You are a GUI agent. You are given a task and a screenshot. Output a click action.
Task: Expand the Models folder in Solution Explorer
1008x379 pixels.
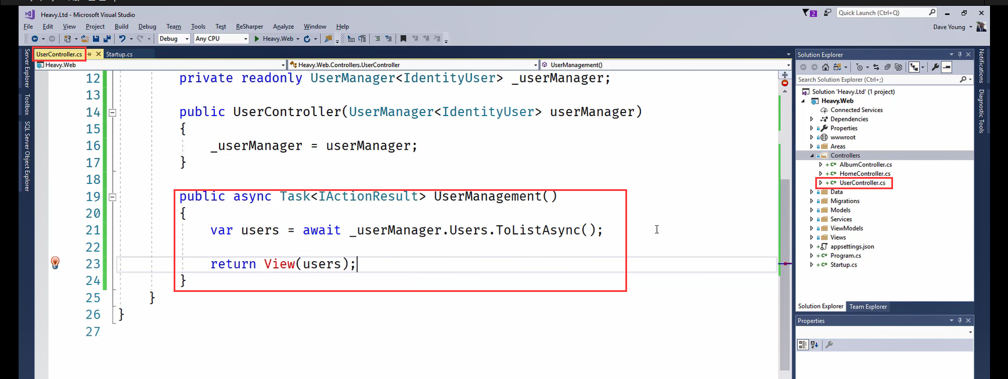point(812,210)
